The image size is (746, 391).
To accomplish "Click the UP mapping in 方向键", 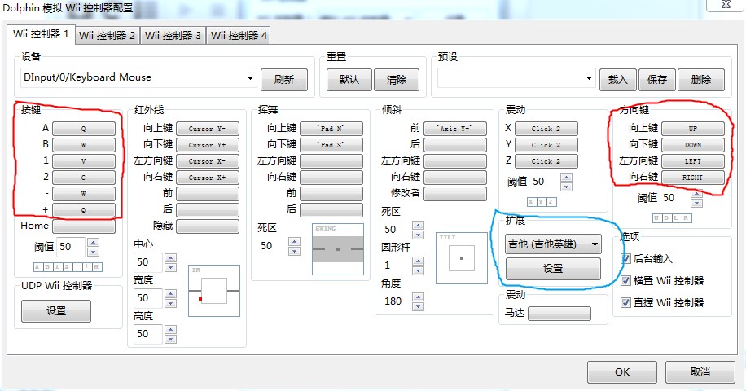I will click(693, 129).
